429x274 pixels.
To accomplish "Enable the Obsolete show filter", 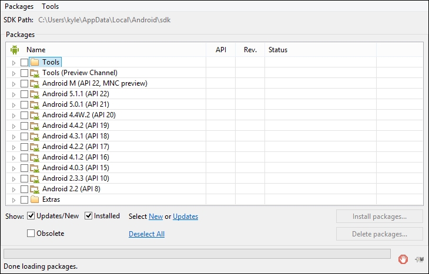I will tap(31, 234).
